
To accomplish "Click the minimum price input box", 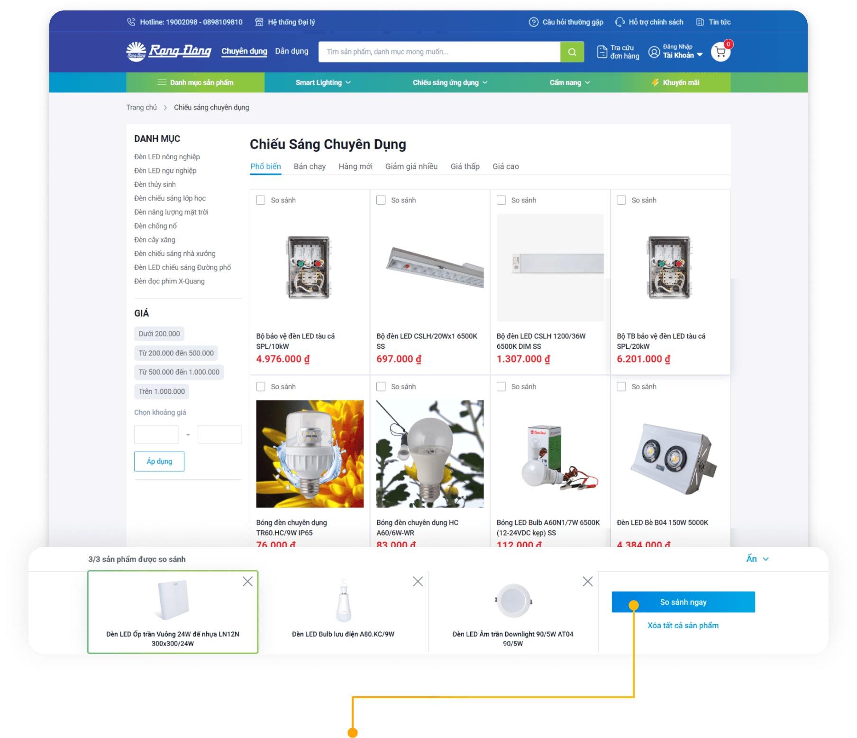I will [x=156, y=435].
